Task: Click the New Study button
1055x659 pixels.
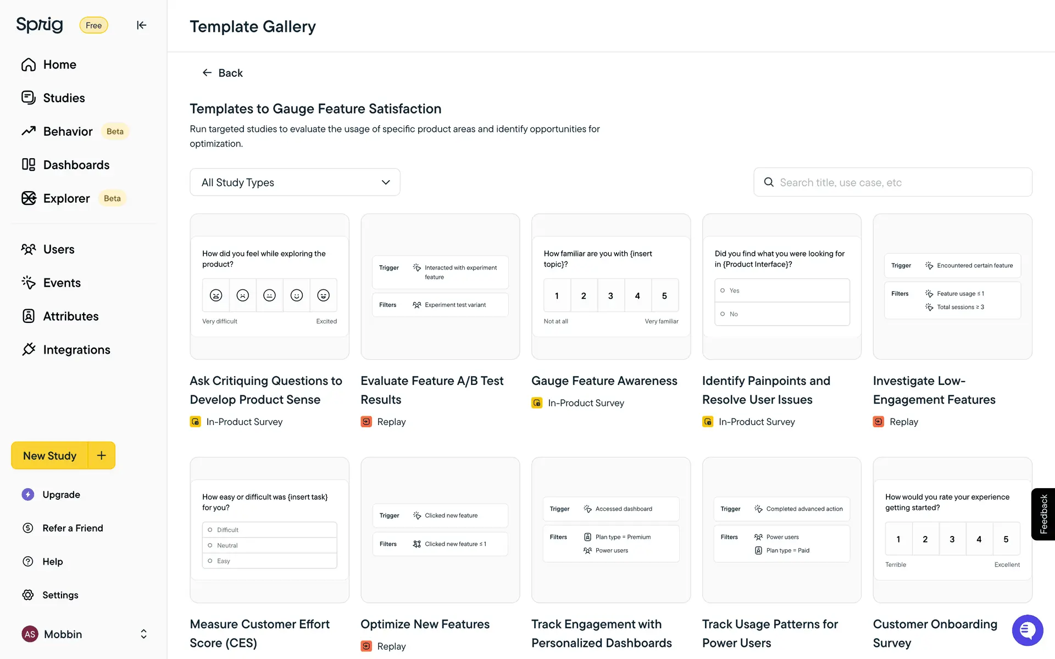Action: (x=49, y=456)
